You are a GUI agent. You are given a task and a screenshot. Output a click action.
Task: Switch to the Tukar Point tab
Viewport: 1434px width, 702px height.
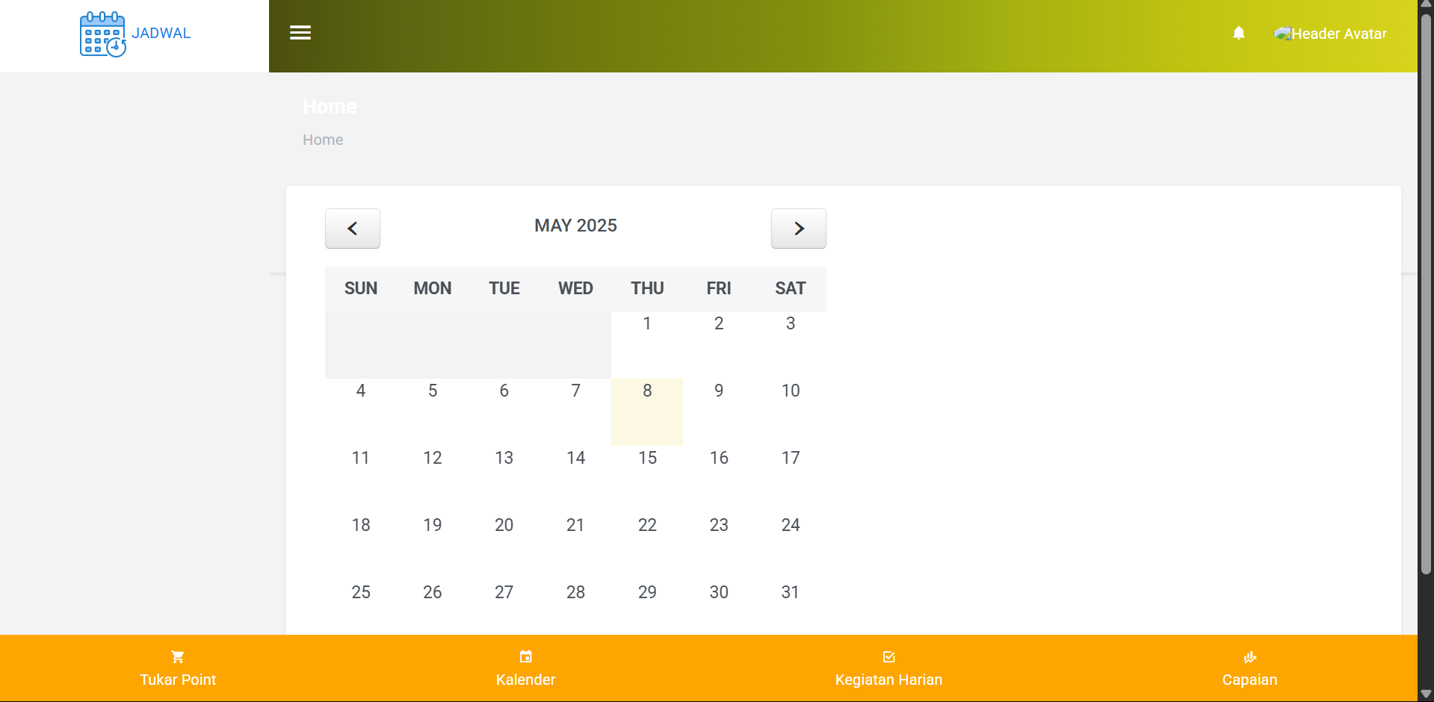click(178, 680)
